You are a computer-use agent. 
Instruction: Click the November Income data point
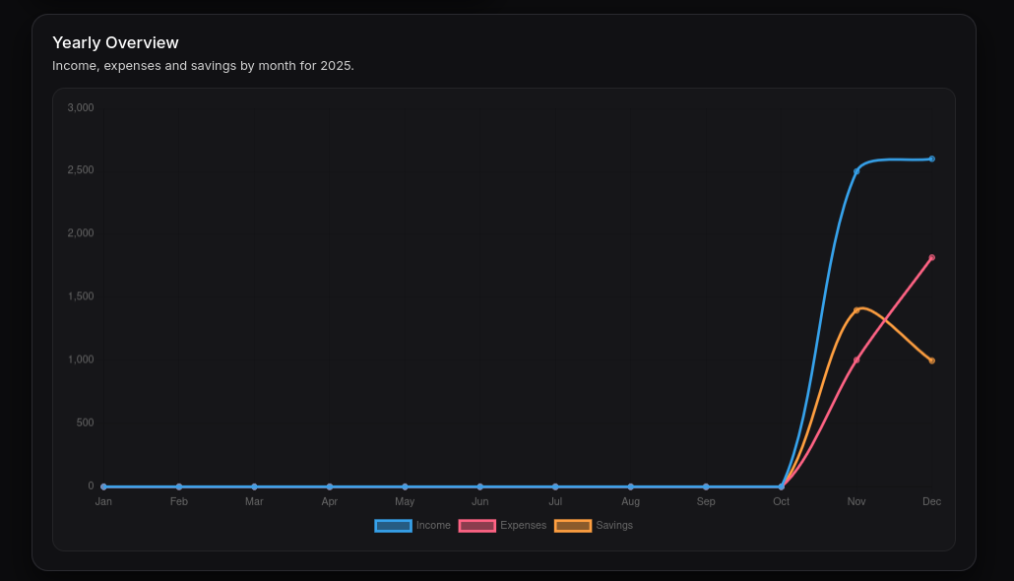click(856, 169)
